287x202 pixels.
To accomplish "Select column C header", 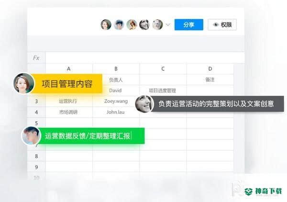I will click(x=163, y=69).
